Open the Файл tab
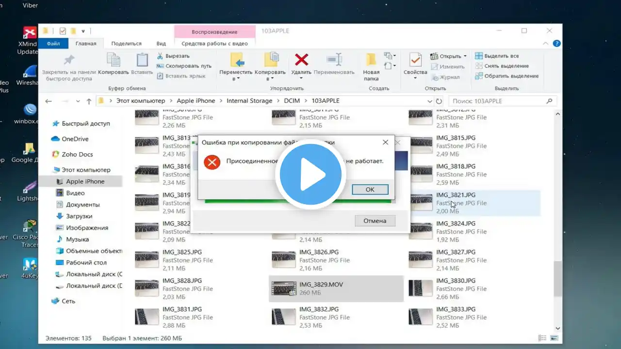 coord(54,43)
